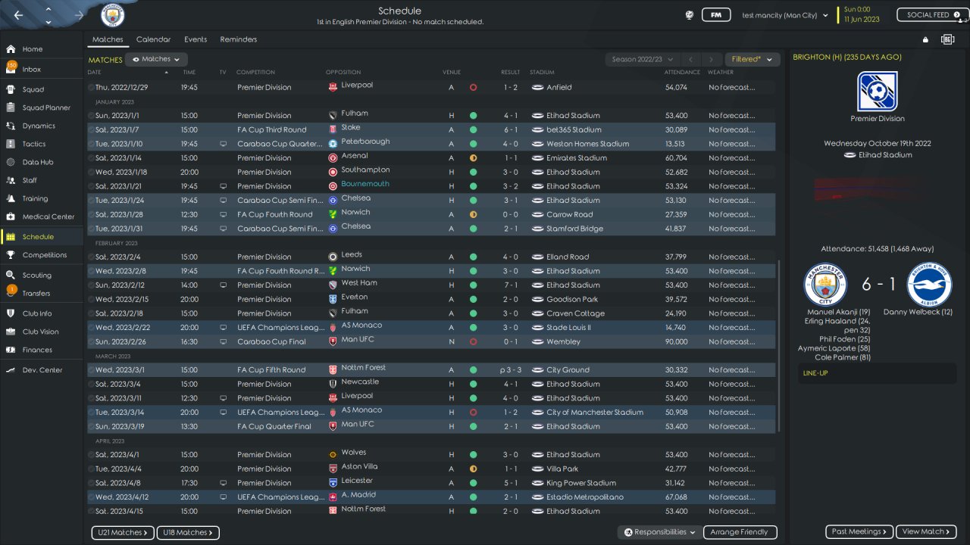The width and height of the screenshot is (970, 545).
Task: Open the Staff sidebar icon
Action: coord(11,180)
